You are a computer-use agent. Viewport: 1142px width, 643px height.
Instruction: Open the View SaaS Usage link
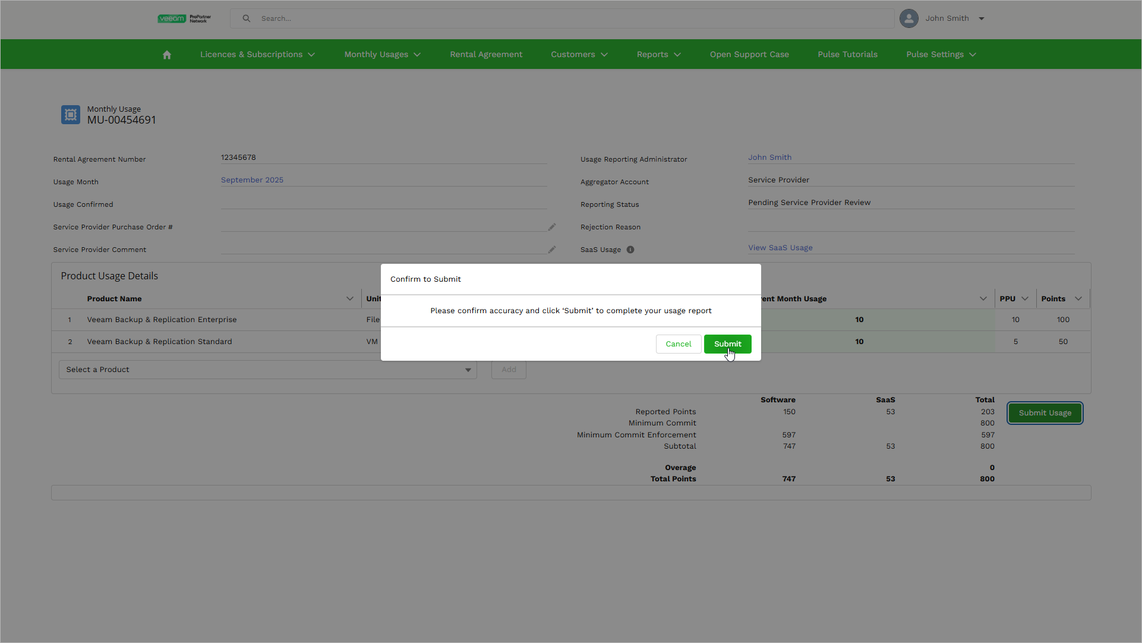click(780, 248)
